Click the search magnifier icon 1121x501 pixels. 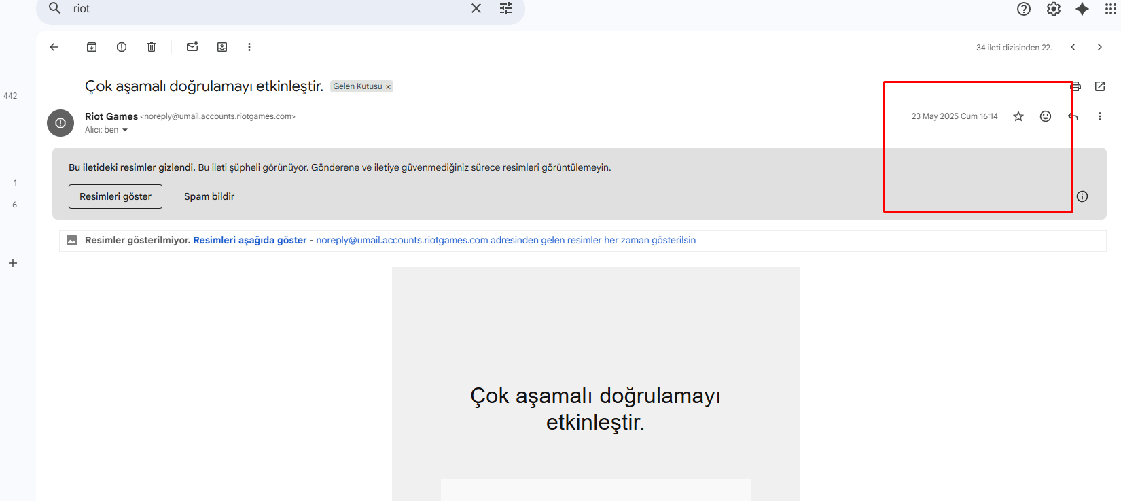click(x=55, y=8)
